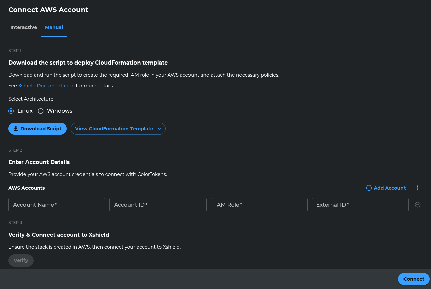
Task: Click the Account ID input field
Action: 158,205
